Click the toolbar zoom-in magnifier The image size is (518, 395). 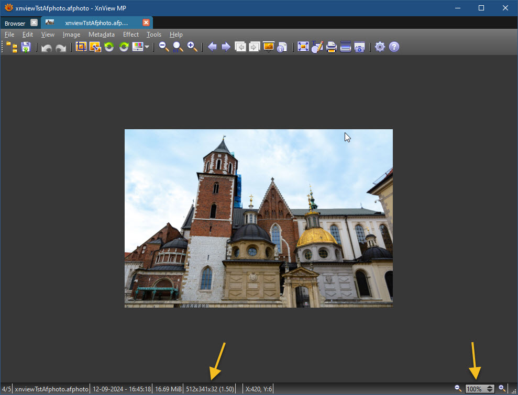click(x=193, y=47)
